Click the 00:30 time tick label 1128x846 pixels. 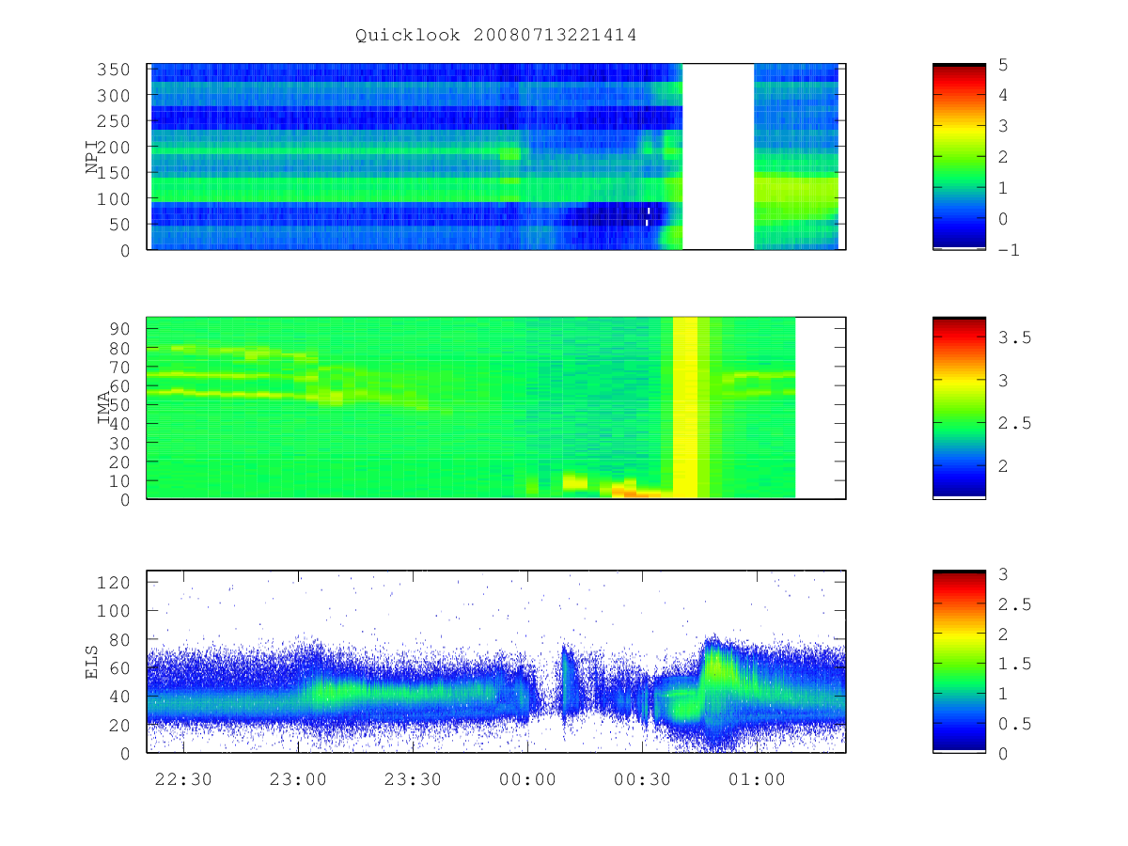[x=642, y=779]
